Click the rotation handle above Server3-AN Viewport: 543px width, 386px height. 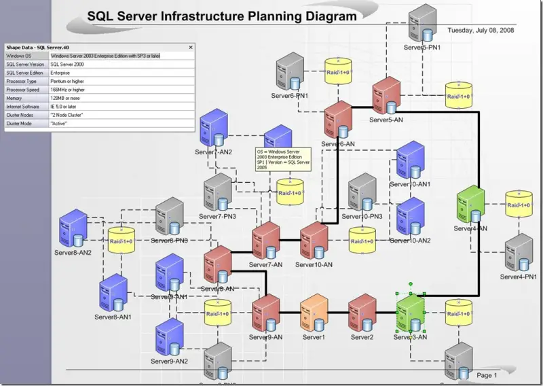pos(411,283)
